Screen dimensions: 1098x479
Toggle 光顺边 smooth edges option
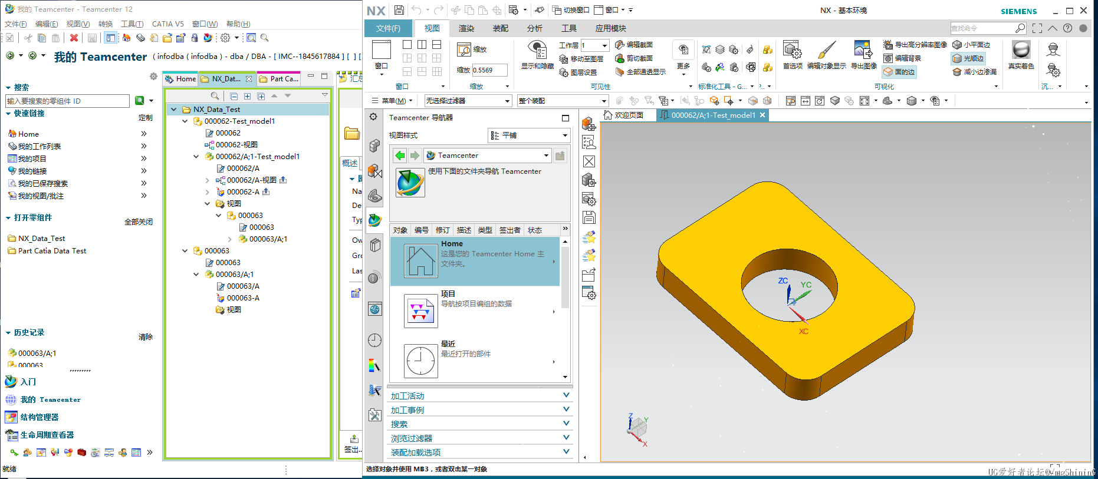968,58
